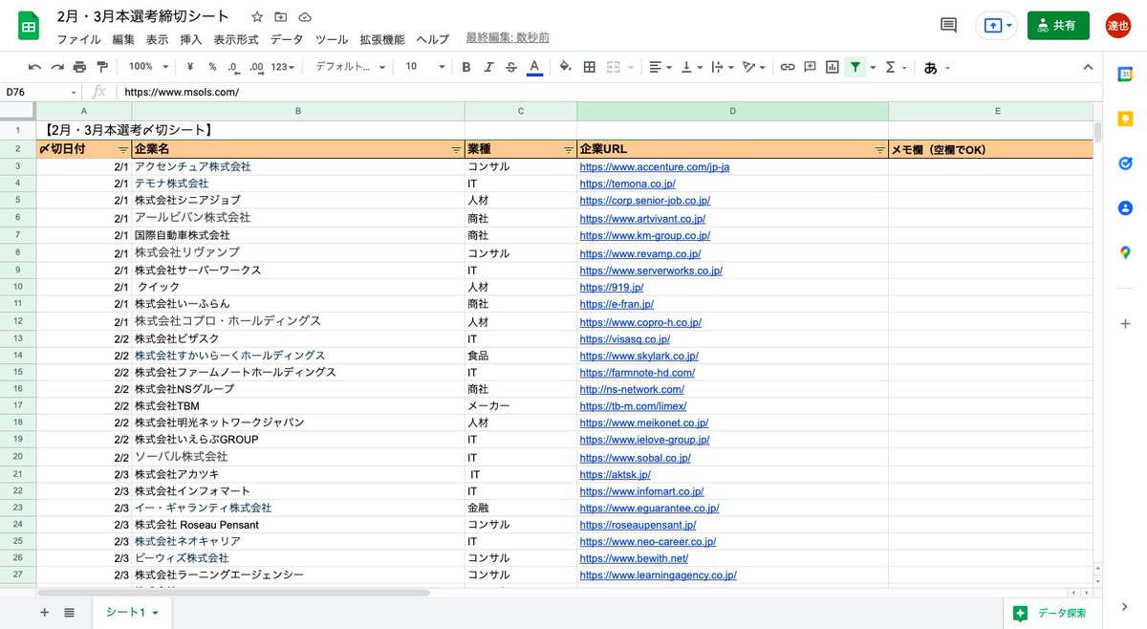Open the https://919.jp/ link
Image resolution: width=1147 pixels, height=629 pixels.
click(x=612, y=288)
